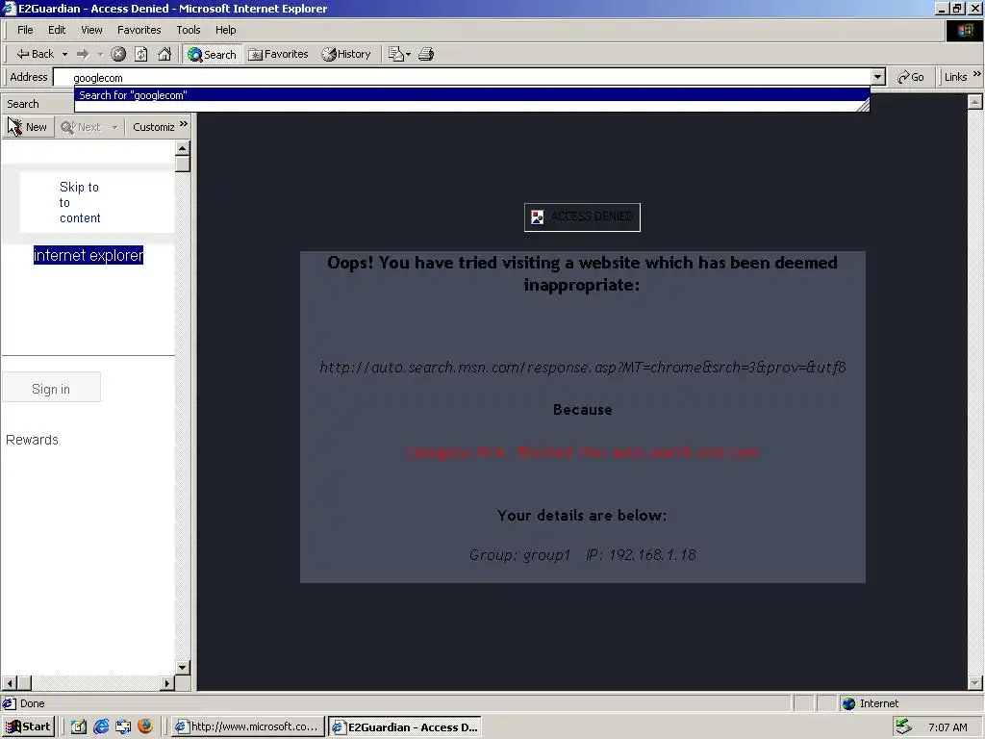Print the page with the Print icon

[x=426, y=54]
